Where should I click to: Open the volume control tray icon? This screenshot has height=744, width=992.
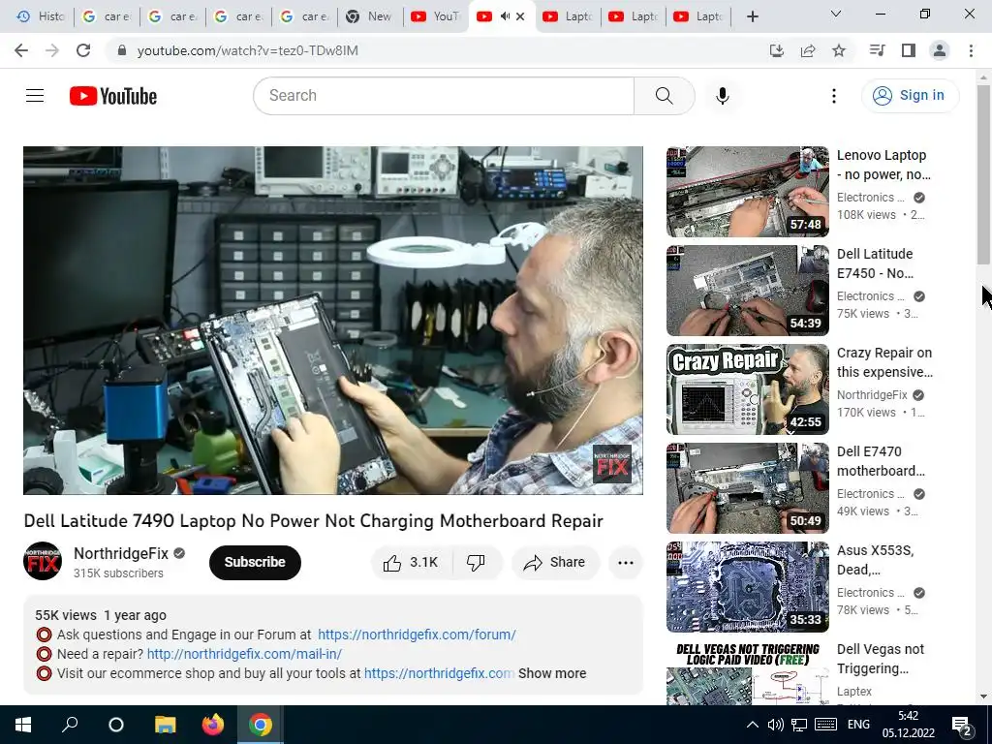pyautogui.click(x=776, y=725)
